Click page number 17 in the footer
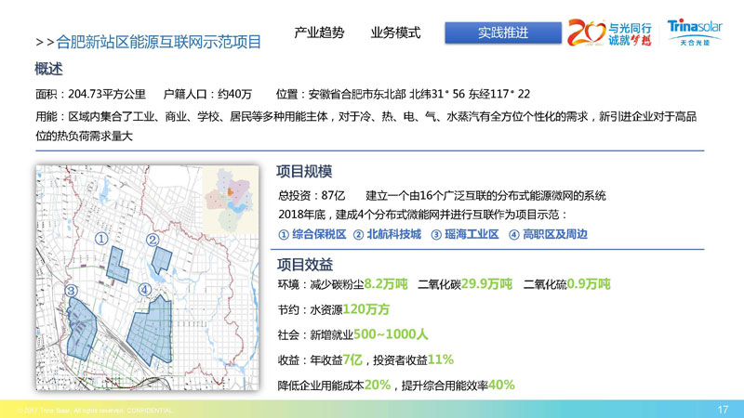 click(723, 409)
